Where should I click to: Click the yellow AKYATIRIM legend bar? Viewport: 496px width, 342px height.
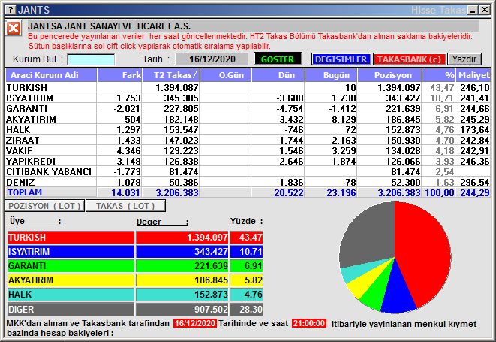(71, 280)
